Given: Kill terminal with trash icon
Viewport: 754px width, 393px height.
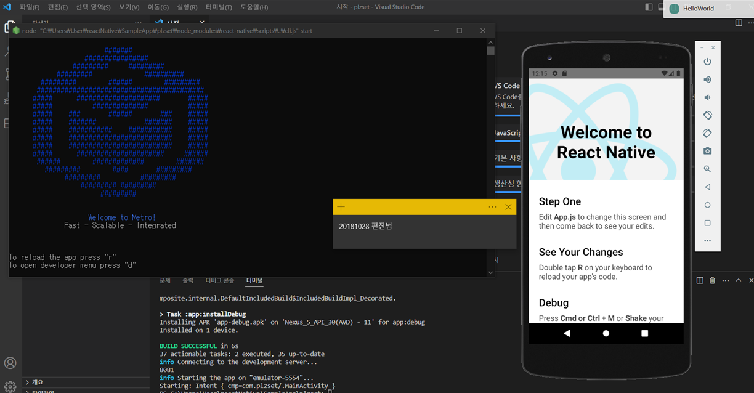Looking at the screenshot, I should 712,280.
